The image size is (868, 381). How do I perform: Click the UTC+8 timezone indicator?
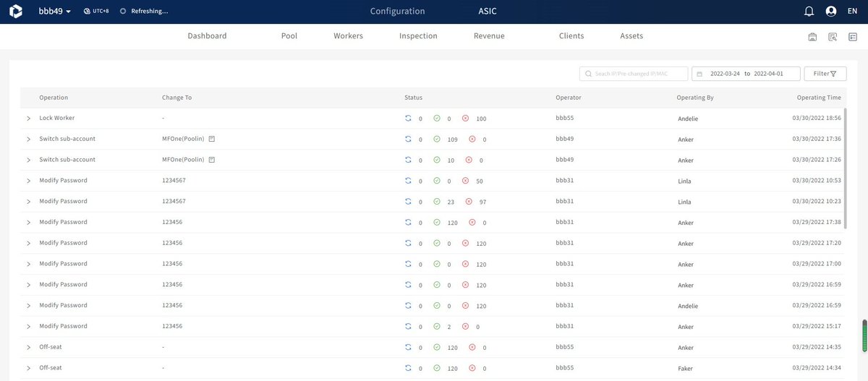click(x=96, y=12)
